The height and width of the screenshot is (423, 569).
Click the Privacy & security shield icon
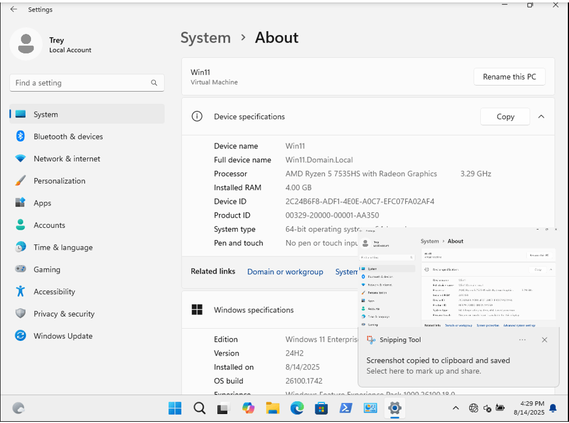pyautogui.click(x=21, y=314)
